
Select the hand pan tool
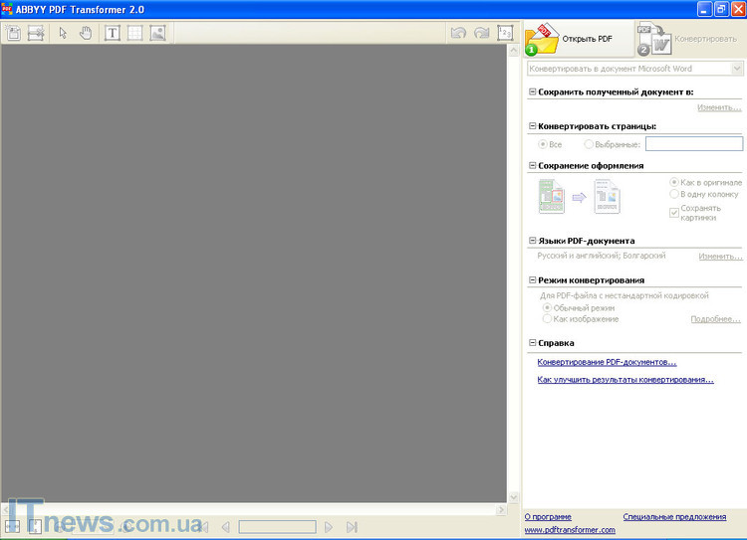click(86, 33)
